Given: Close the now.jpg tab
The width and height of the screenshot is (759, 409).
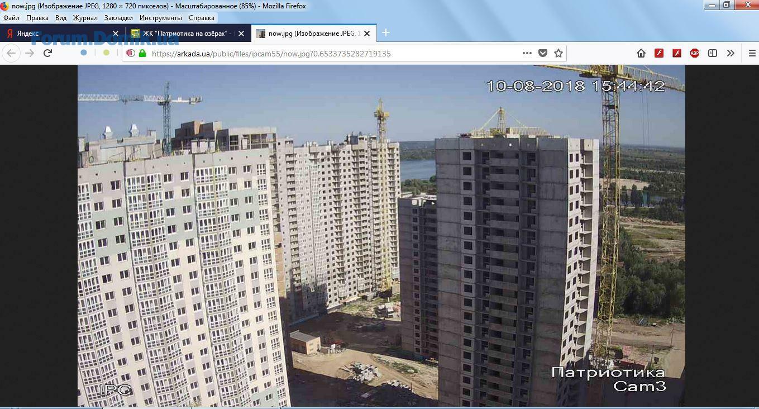Looking at the screenshot, I should [366, 34].
